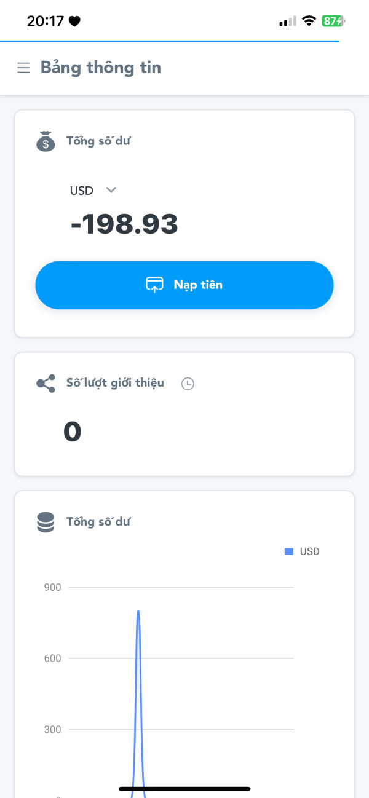Image resolution: width=369 pixels, height=798 pixels.
Task: Toggle the USD series legend label text
Action: 310,551
